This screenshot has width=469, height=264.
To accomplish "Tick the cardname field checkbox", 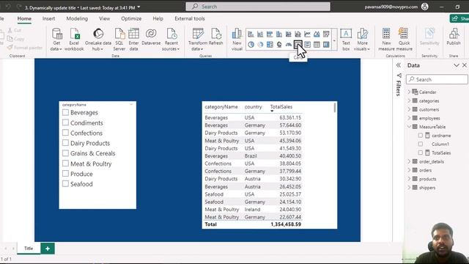I will [420, 136].
